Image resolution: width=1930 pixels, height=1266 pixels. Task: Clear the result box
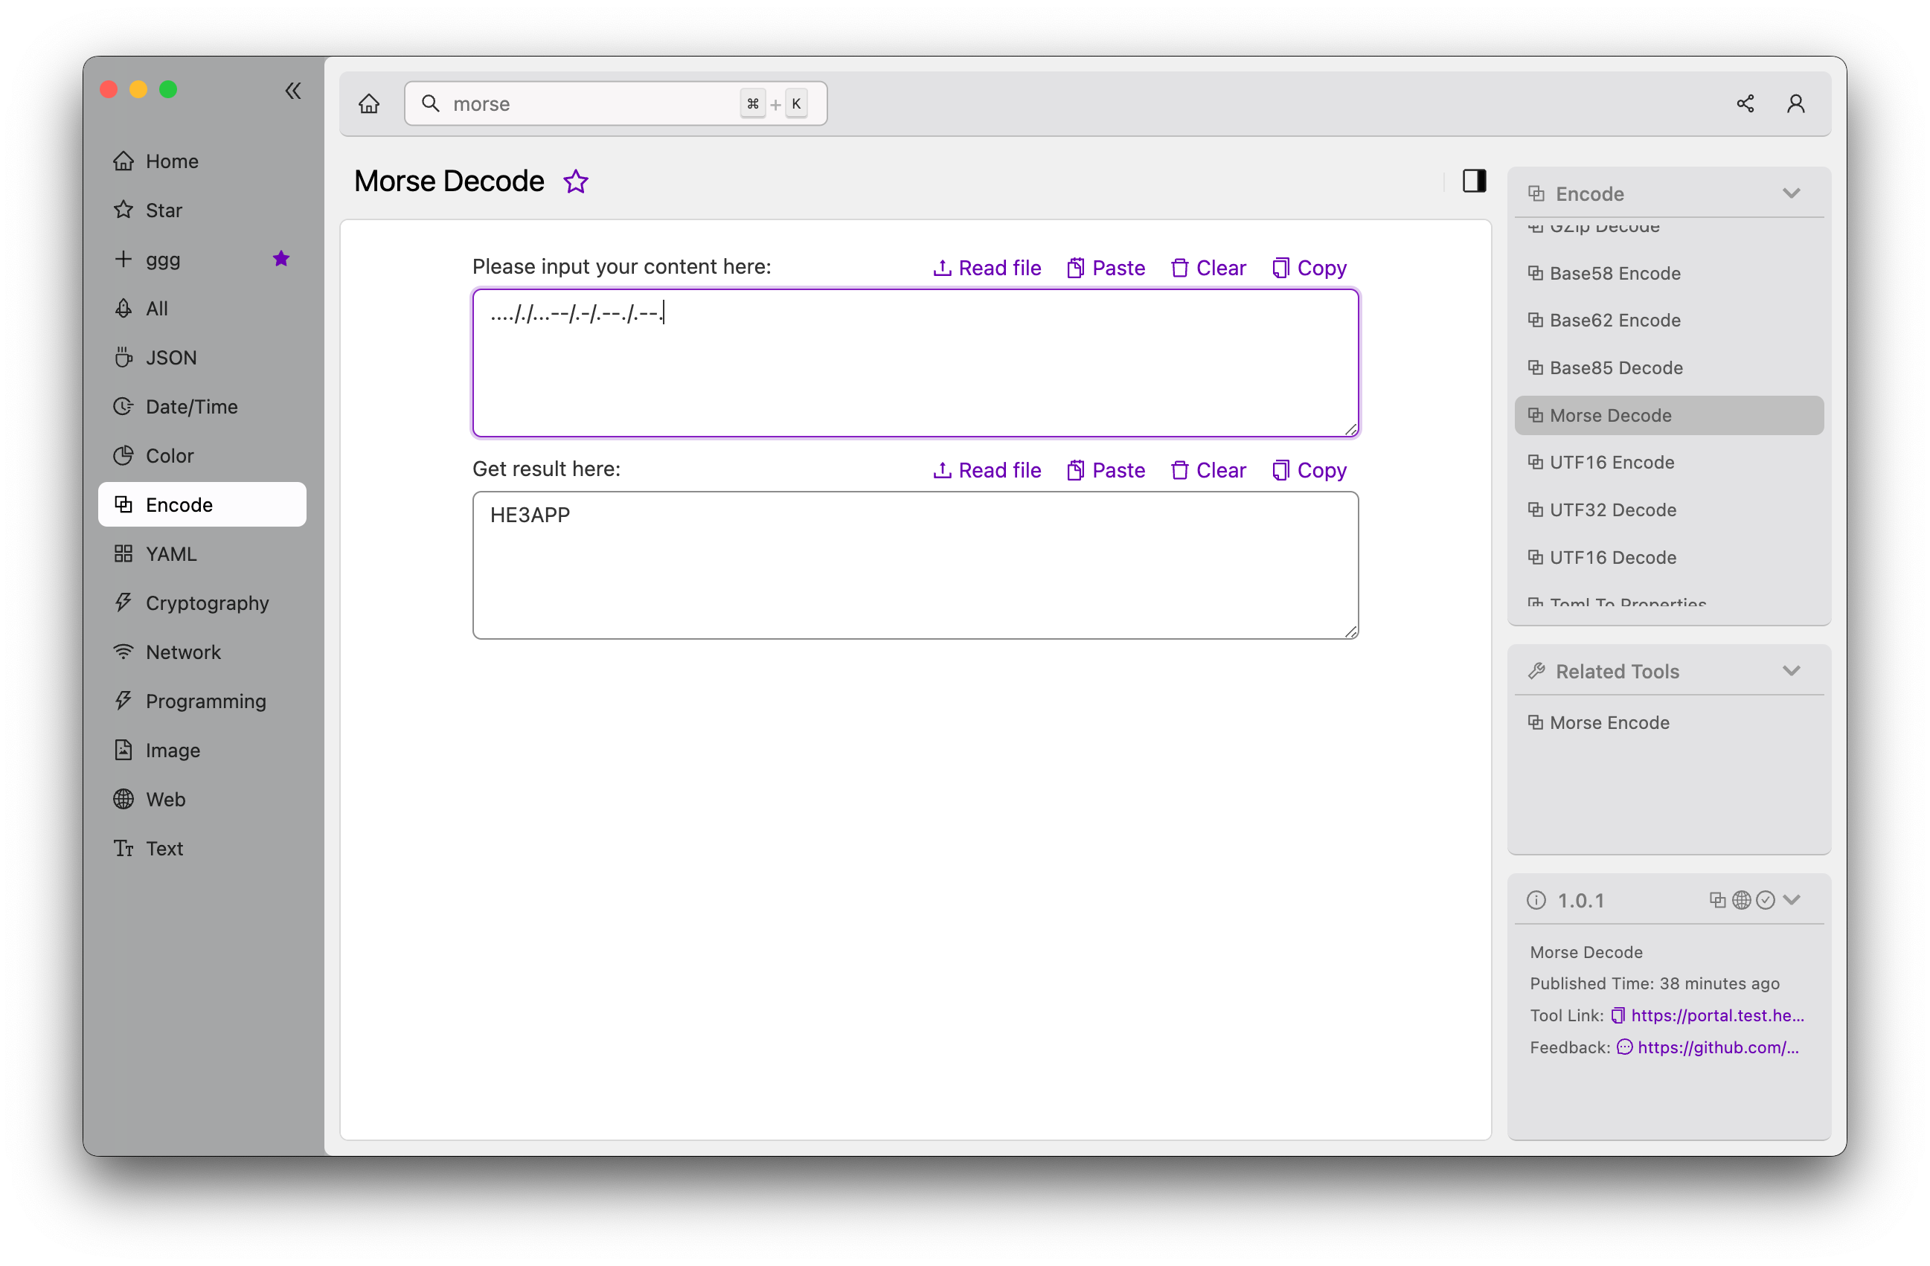(1208, 470)
